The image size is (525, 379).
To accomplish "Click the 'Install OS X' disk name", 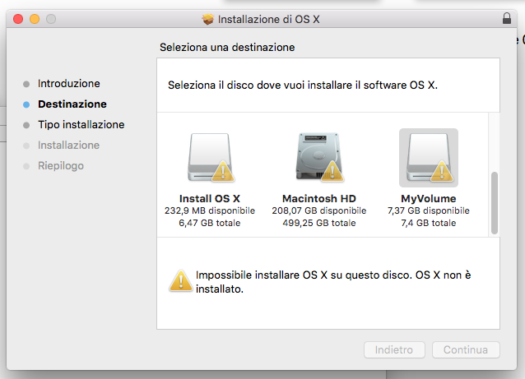I will (x=210, y=198).
